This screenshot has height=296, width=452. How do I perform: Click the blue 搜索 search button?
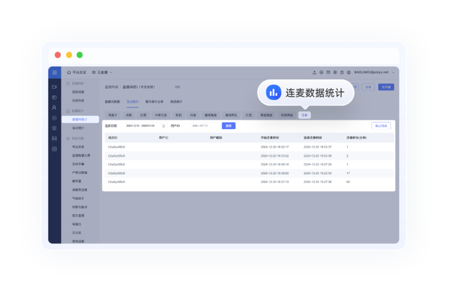pos(228,126)
